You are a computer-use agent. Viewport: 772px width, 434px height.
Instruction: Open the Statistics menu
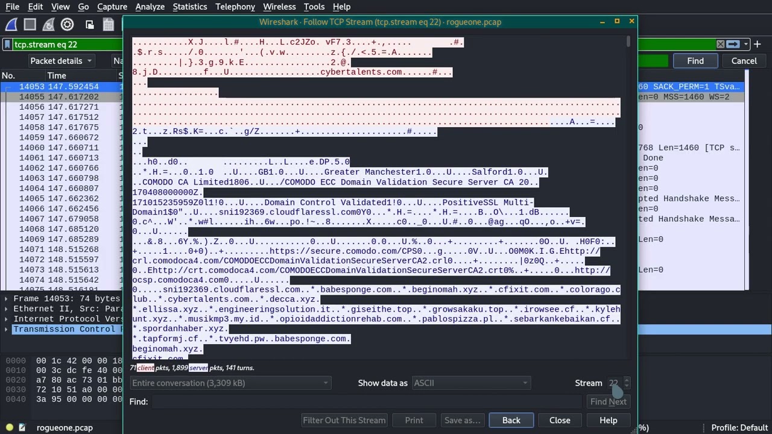click(189, 7)
